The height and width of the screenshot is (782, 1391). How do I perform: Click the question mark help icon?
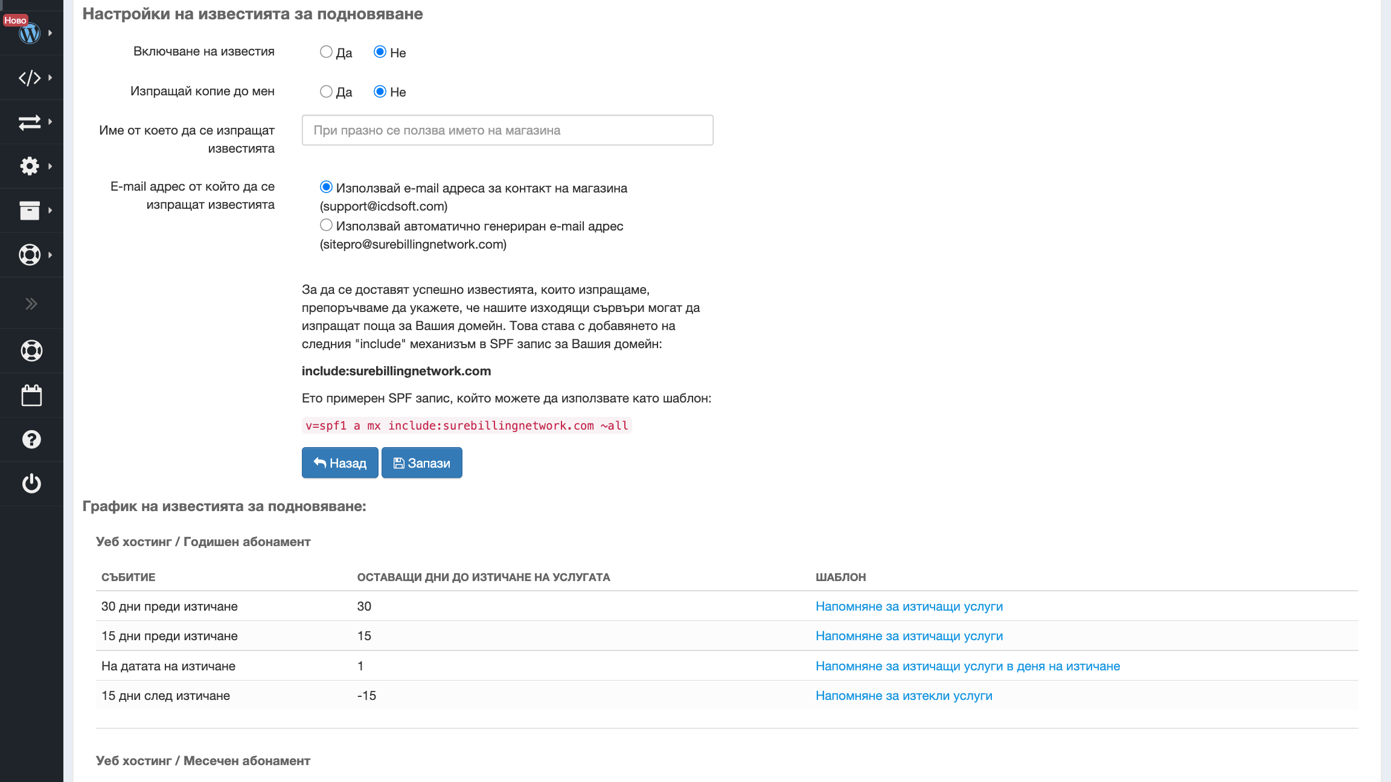pyautogui.click(x=31, y=439)
